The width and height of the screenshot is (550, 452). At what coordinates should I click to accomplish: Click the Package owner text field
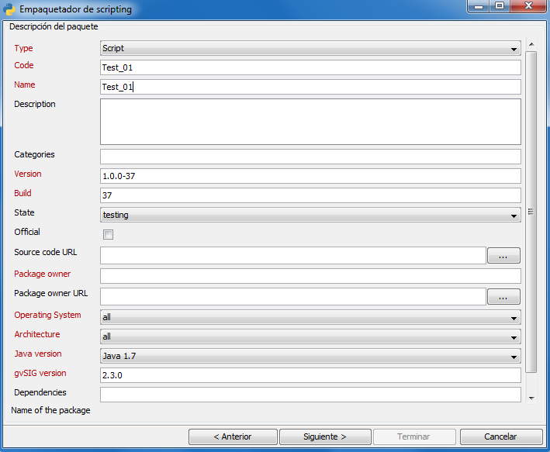[310, 276]
